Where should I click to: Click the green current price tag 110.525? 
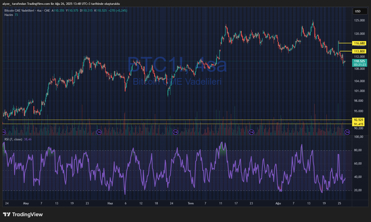pos(359,61)
